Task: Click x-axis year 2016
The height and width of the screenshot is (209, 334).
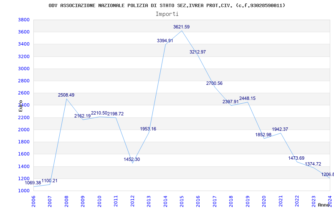Action: pos(198,201)
